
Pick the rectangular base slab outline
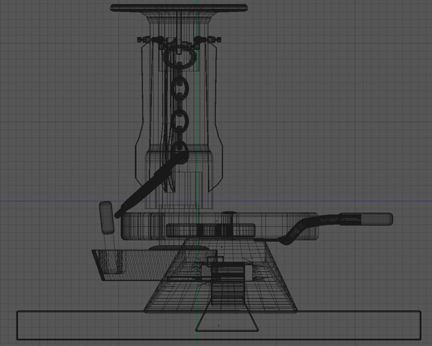coord(219,325)
